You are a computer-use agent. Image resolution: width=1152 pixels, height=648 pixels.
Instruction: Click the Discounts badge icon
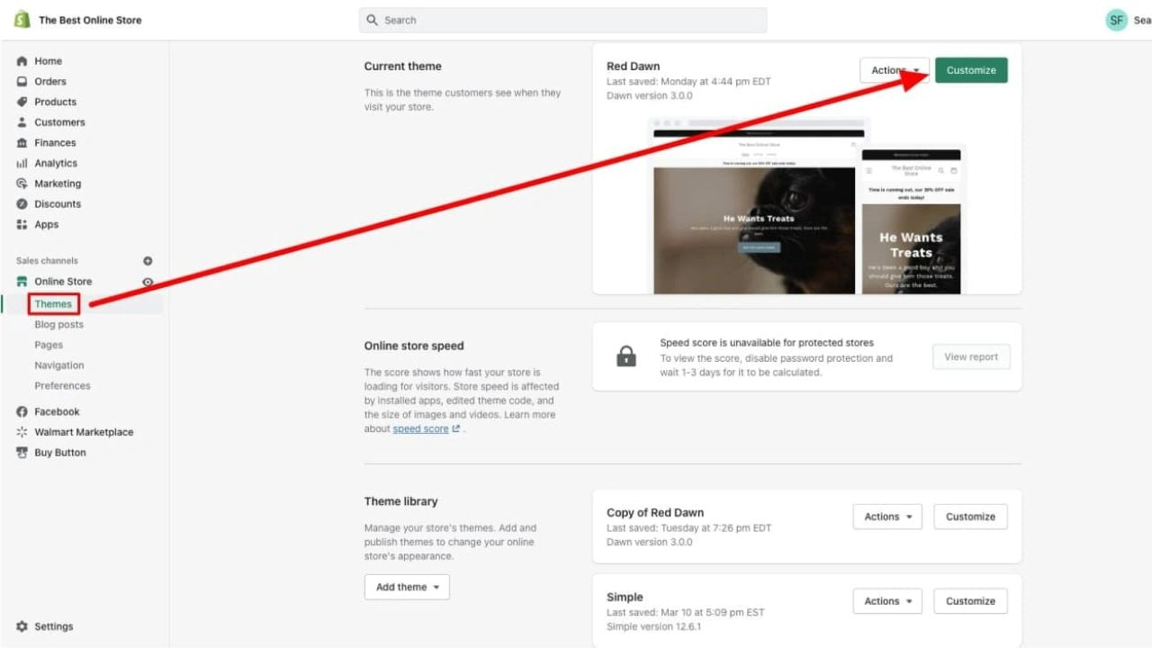click(22, 204)
